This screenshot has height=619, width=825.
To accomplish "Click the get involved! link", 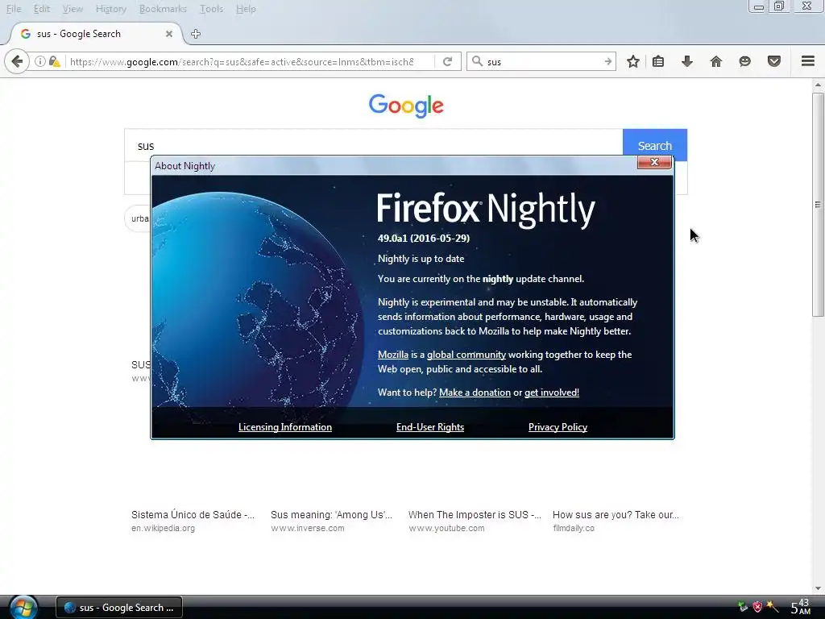I will [x=551, y=393].
